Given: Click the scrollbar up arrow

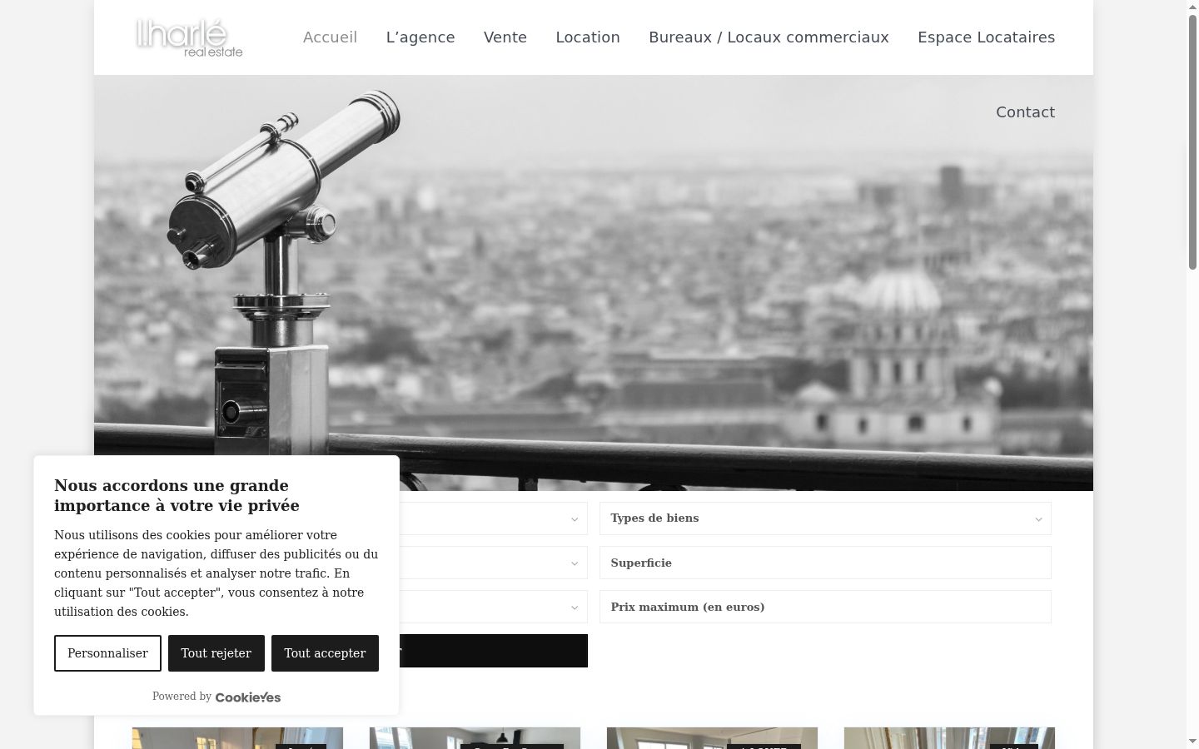Looking at the screenshot, I should (1192, 7).
